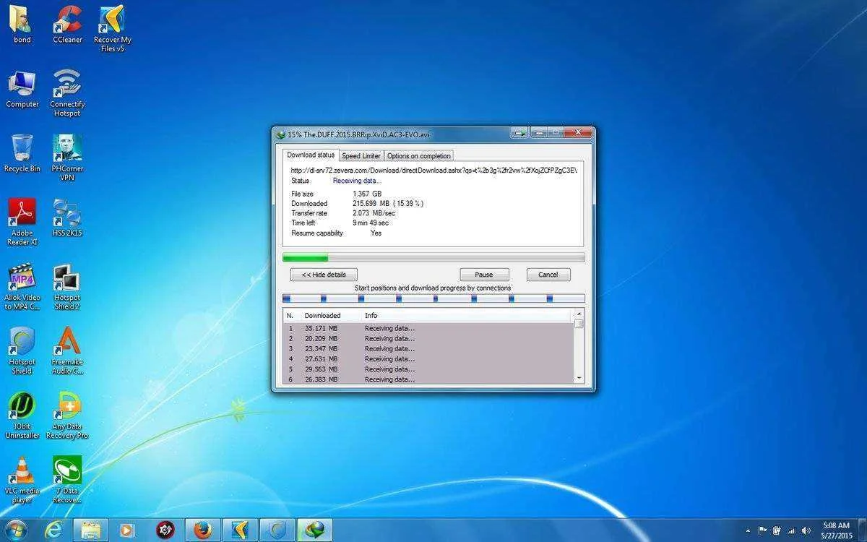Screen dimensions: 867x542
Task: Click the red-and-black circular taskbar icon
Action: (x=165, y=530)
